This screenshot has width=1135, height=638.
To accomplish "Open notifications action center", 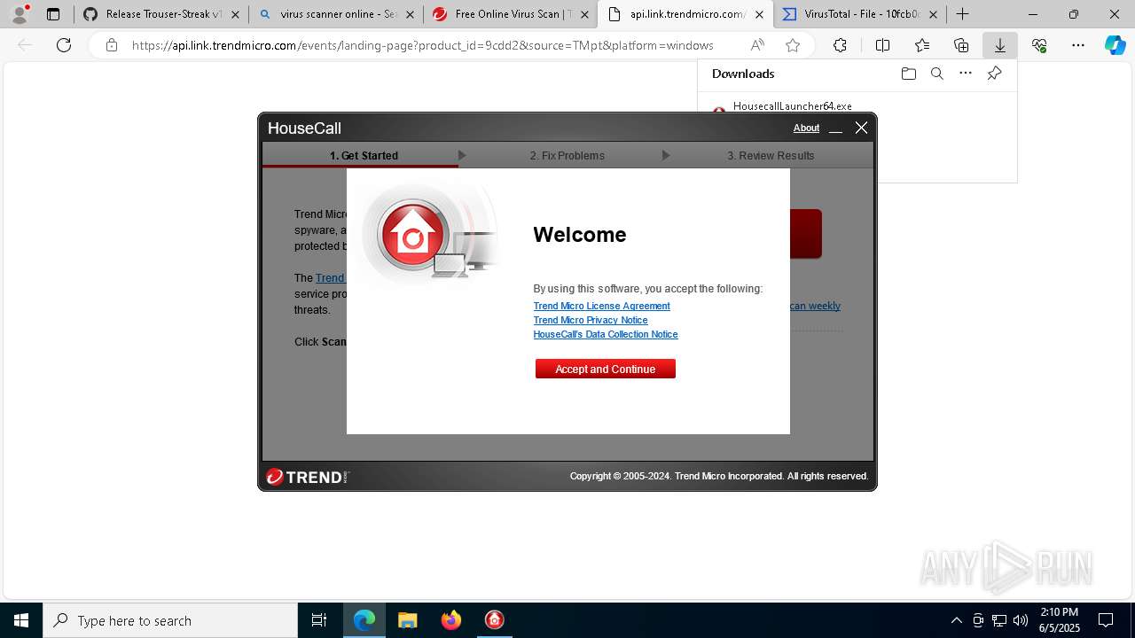I will coord(1106,620).
